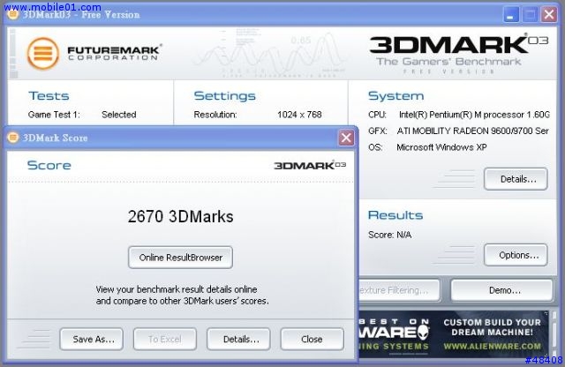Viewport: 565px width, 367px height.
Task: Close the main 3DMark03 window
Action: coord(549,15)
